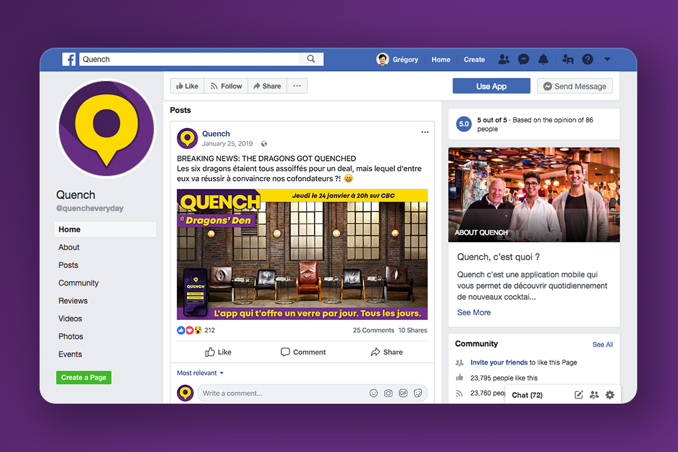This screenshot has width=678, height=452.
Task: Click Comment on the post
Action: tap(303, 352)
